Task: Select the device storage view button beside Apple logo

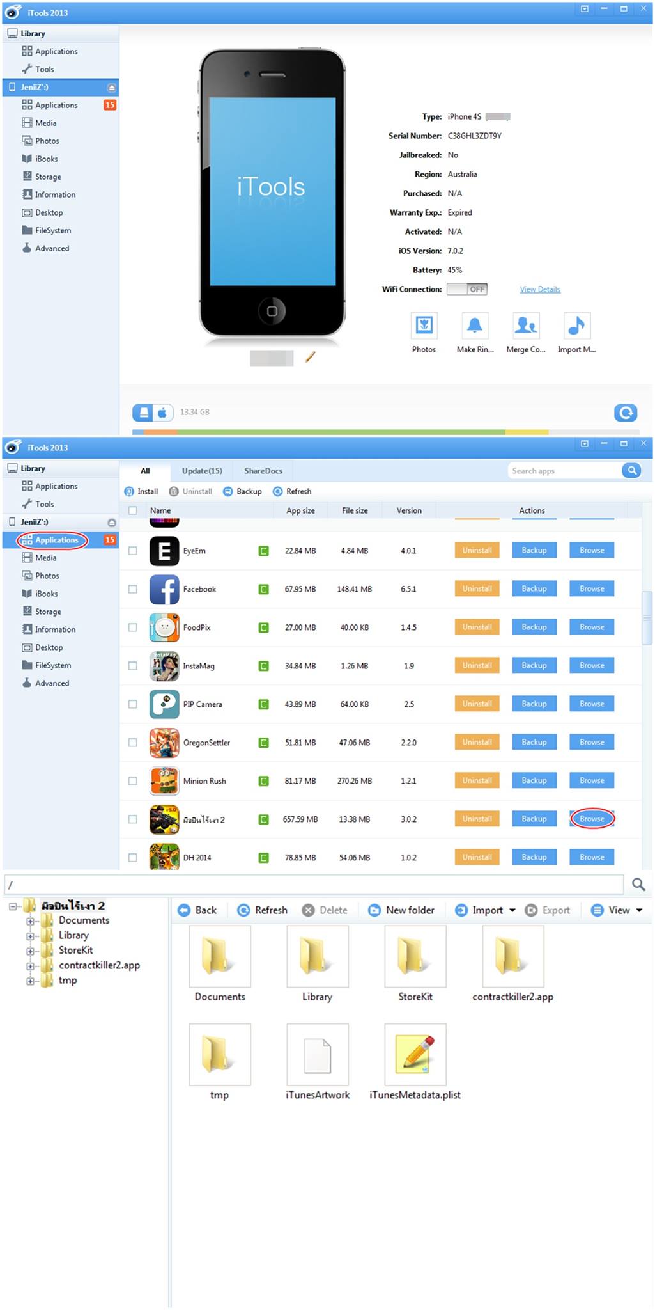Action: tap(144, 413)
